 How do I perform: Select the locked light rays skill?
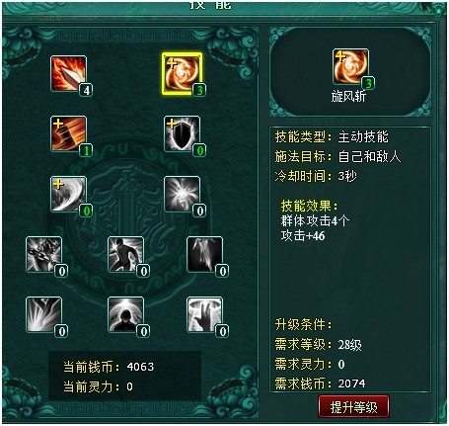point(43,314)
